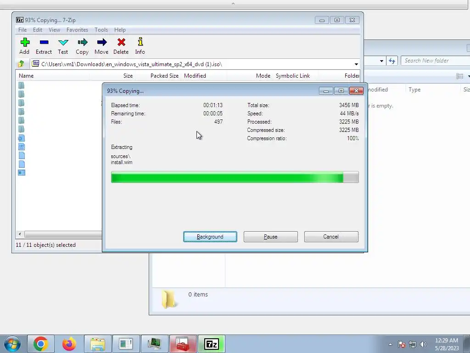Select the application executable icon in file list
This screenshot has height=353, width=470.
21,173
